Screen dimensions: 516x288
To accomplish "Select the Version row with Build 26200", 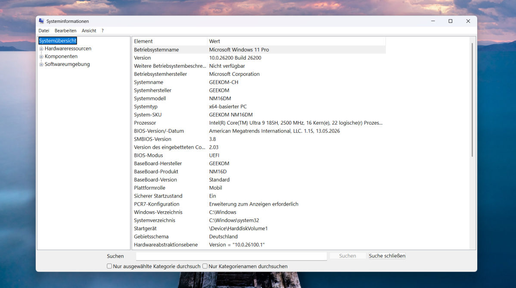I will 259,58.
